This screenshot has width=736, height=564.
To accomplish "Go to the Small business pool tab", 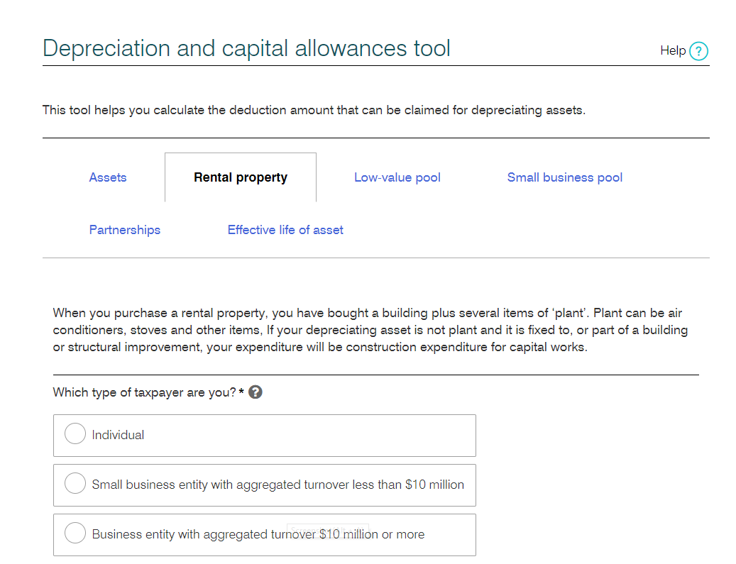I will (565, 177).
